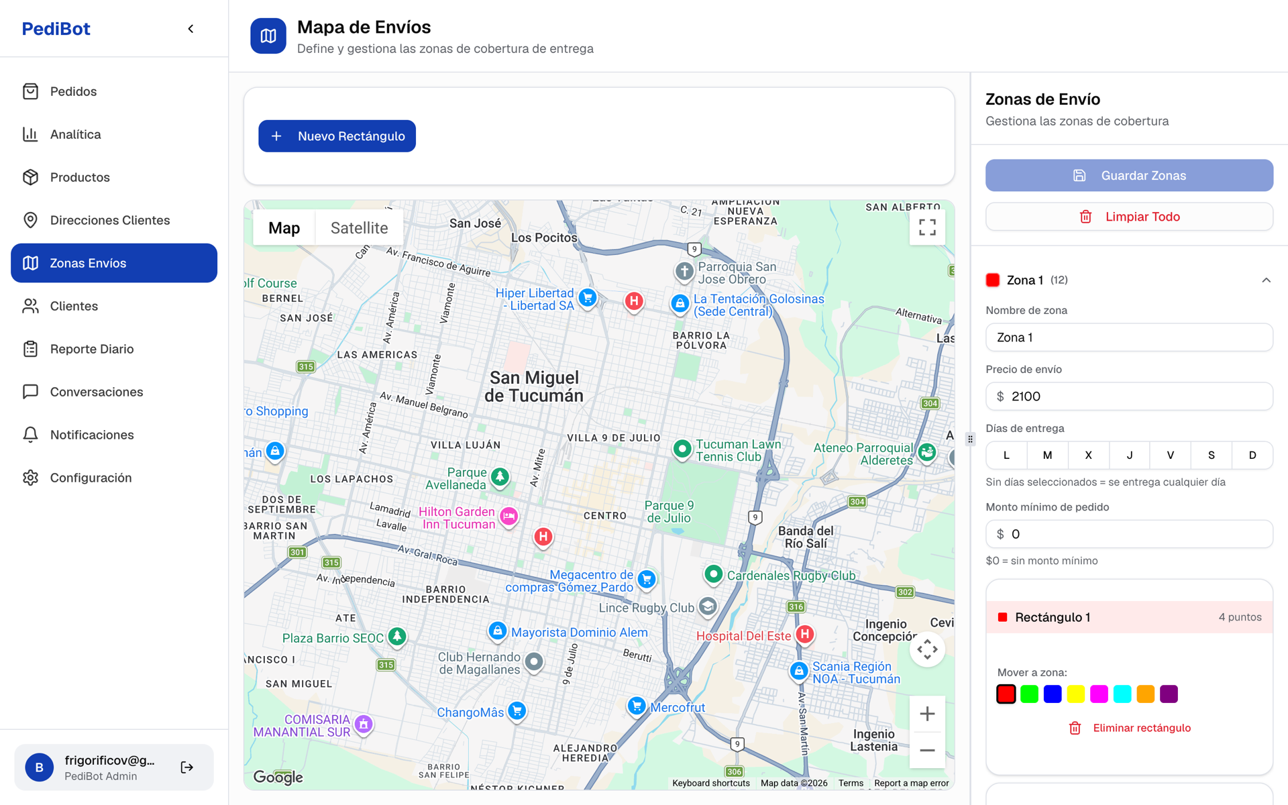Viewport: 1288px width, 805px height.
Task: Zoom out the map with minus
Action: point(927,750)
